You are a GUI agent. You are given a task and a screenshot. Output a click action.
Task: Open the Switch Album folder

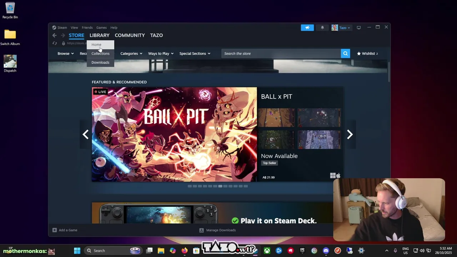pyautogui.click(x=10, y=37)
